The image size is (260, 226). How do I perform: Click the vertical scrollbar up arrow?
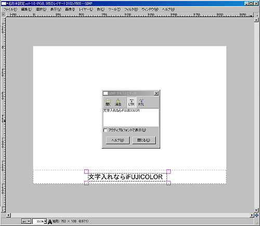pos(256,20)
